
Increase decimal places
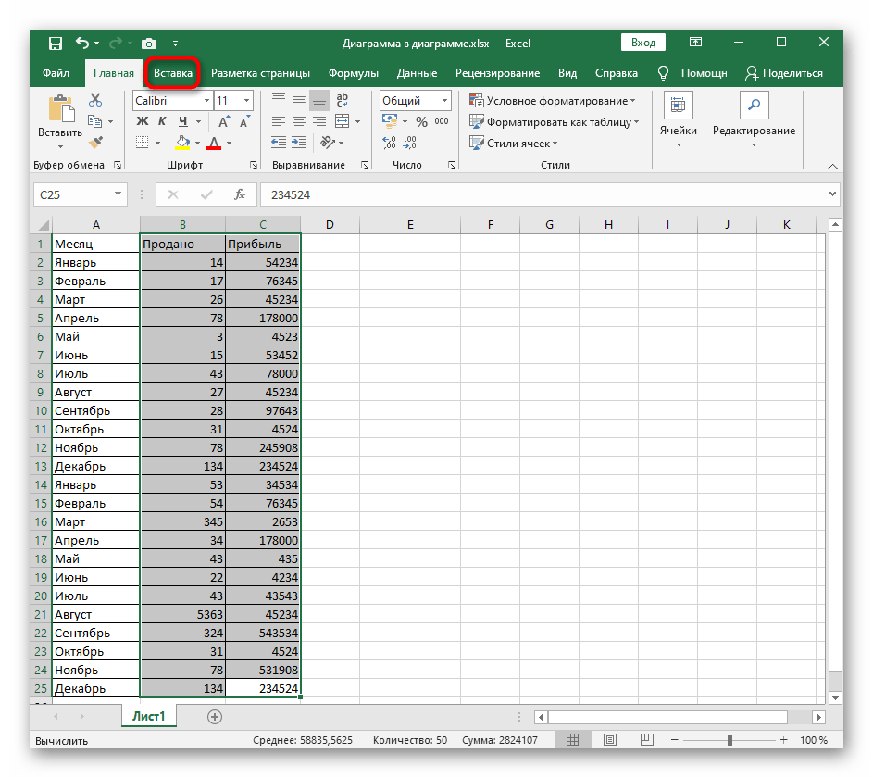click(x=389, y=144)
